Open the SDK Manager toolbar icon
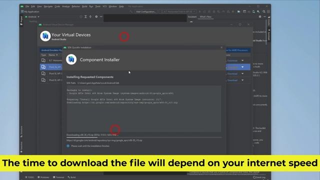The height and width of the screenshot is (180, 320). point(258,11)
